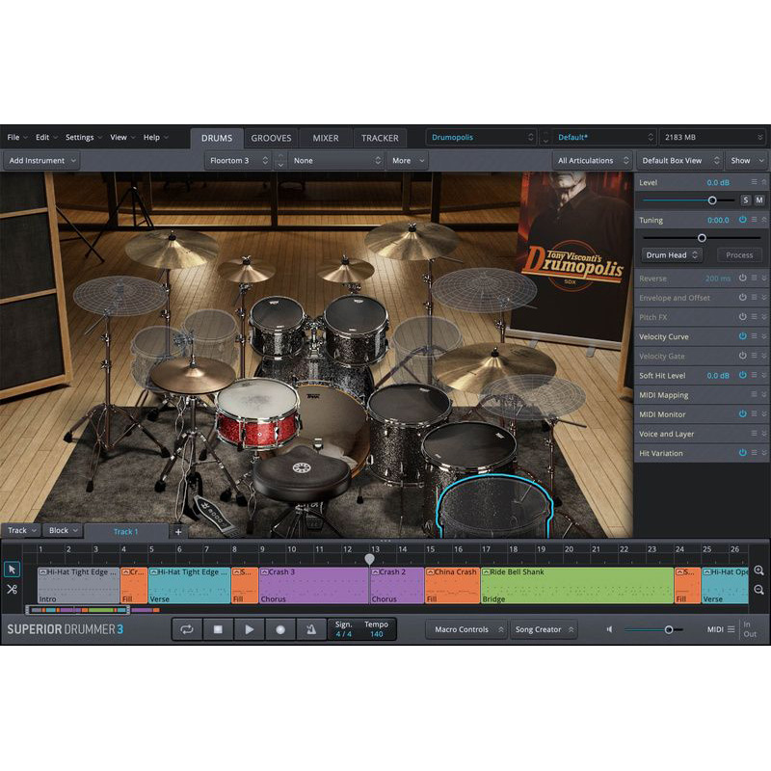The image size is (771, 771).
Task: Open the More dropdown
Action: coord(408,160)
